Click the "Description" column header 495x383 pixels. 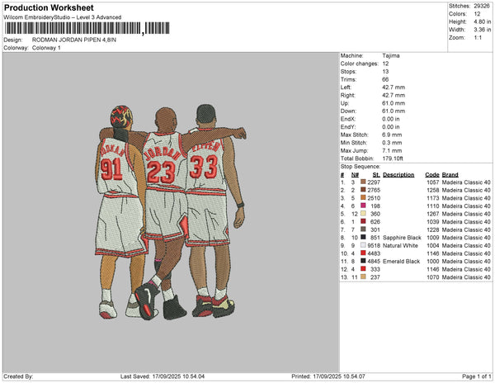click(x=398, y=175)
